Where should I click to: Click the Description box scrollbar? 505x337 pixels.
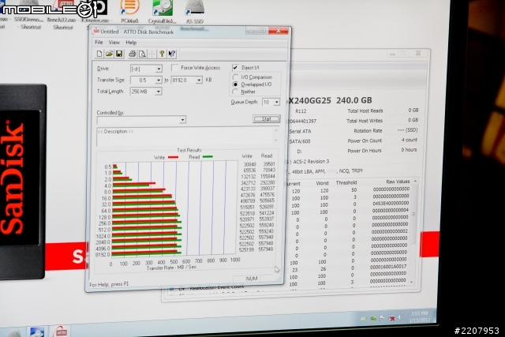coord(275,135)
